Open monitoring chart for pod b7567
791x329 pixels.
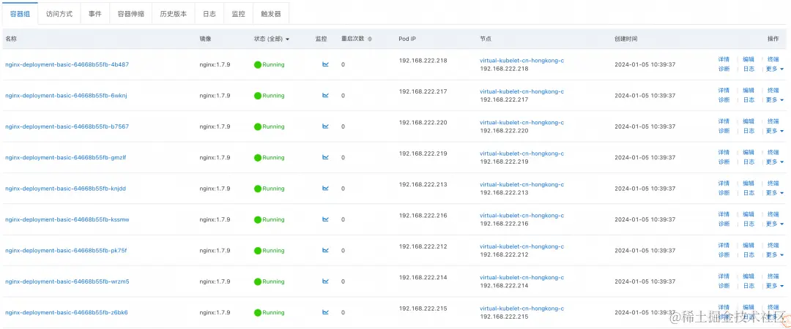pos(325,126)
